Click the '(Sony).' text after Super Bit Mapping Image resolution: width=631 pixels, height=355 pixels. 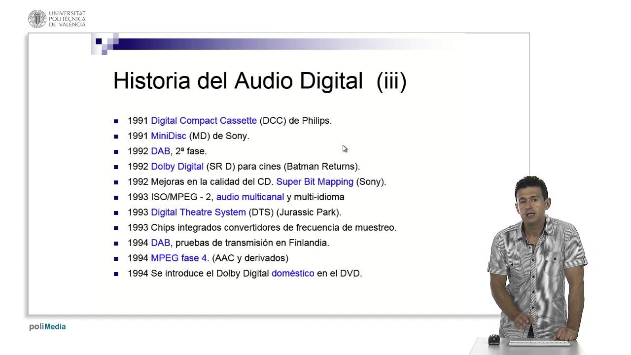(x=371, y=182)
